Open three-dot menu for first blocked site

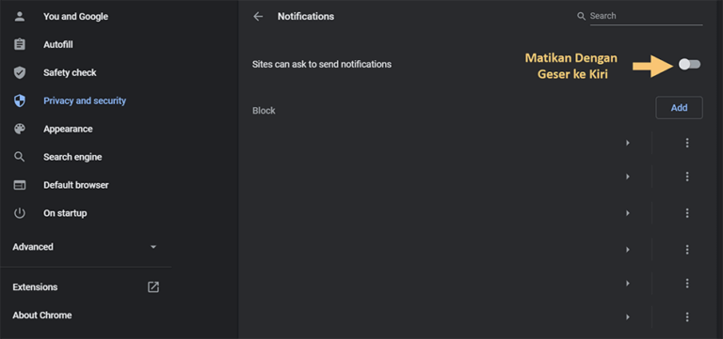[x=687, y=143]
